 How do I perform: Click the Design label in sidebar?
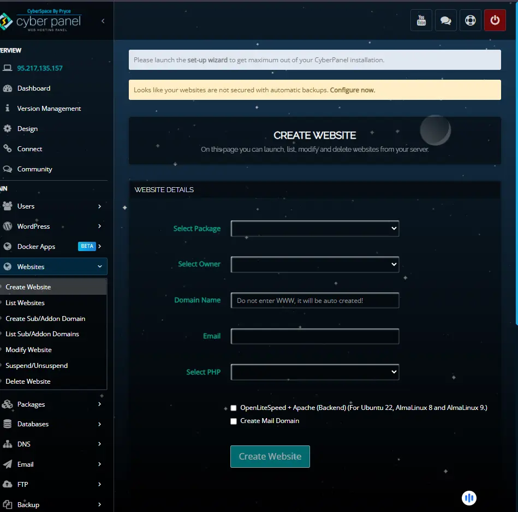click(27, 128)
